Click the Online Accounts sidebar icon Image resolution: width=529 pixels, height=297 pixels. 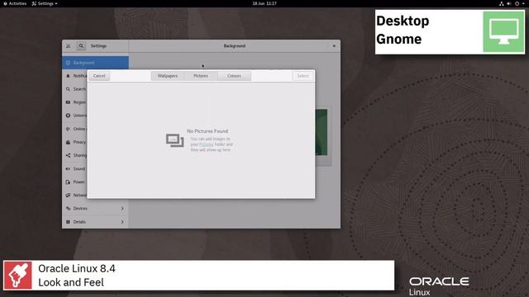[x=68, y=129]
